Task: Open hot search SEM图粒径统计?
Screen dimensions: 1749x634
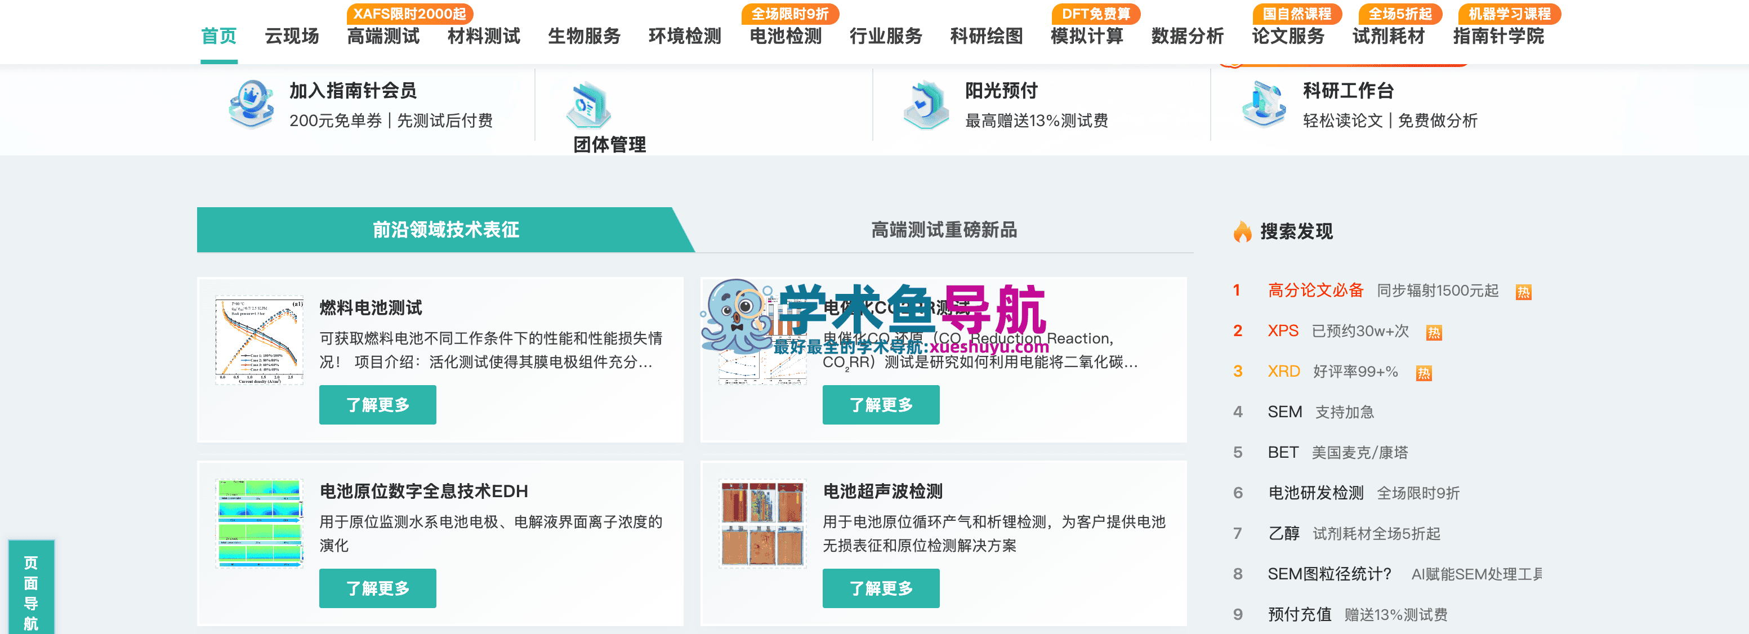Action: (1329, 574)
